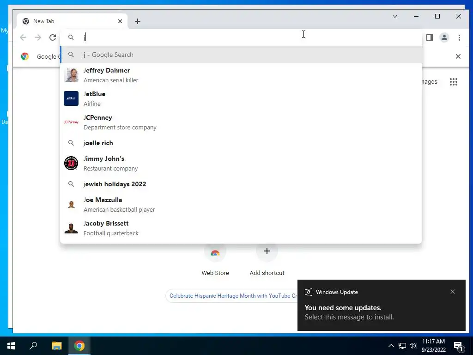Click magnifier icon beside 'joelle rich'
Screen dimensions: 473x355
[71, 143]
